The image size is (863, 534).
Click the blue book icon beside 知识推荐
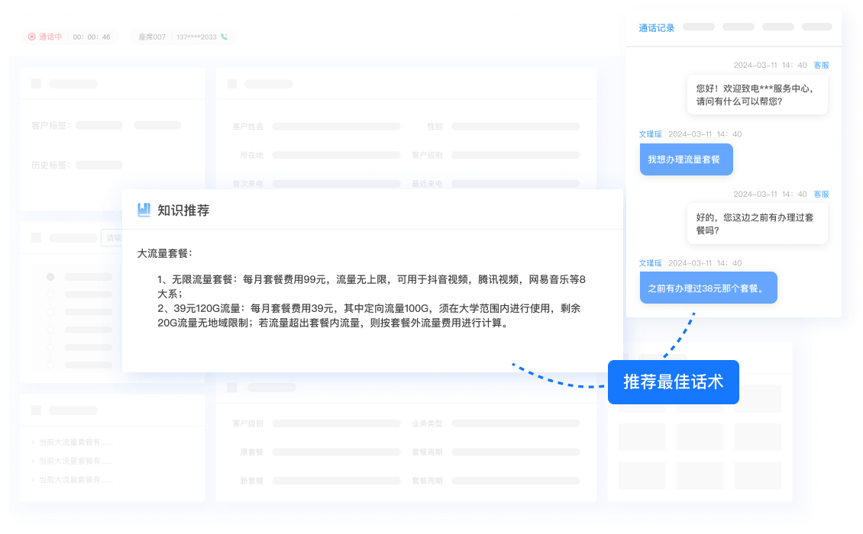coord(144,210)
